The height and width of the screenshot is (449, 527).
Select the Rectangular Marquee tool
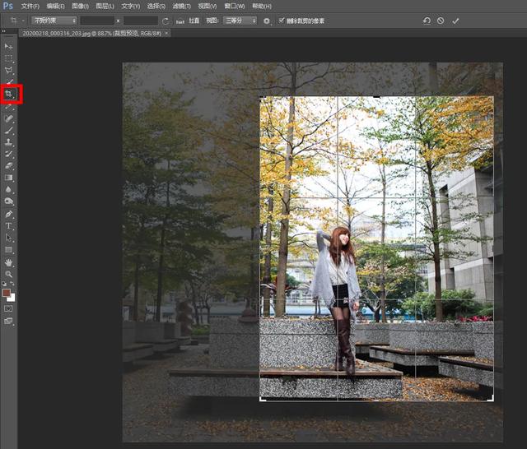pyautogui.click(x=9, y=59)
